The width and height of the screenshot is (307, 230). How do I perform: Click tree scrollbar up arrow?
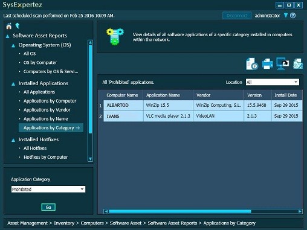click(x=90, y=42)
